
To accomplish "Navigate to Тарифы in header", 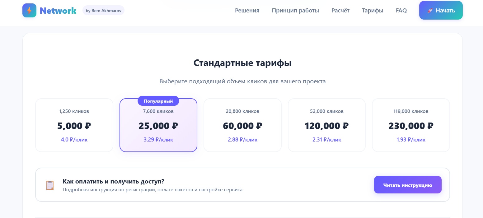I will tap(373, 11).
